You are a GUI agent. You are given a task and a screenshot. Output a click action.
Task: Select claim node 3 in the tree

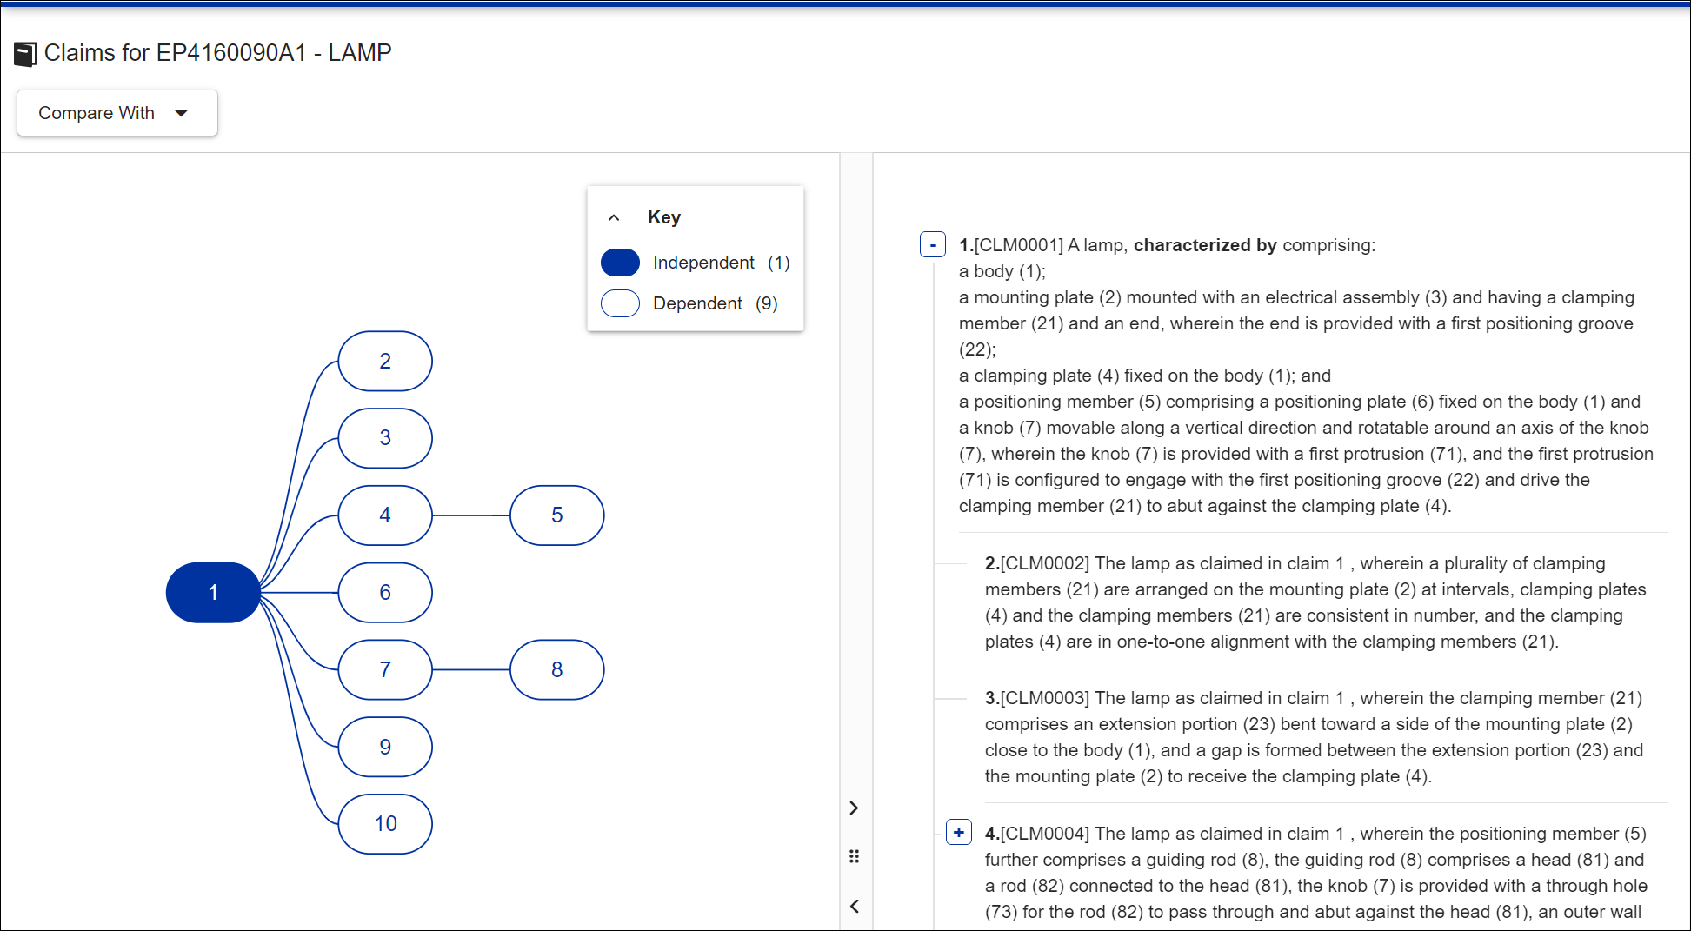[x=385, y=438]
